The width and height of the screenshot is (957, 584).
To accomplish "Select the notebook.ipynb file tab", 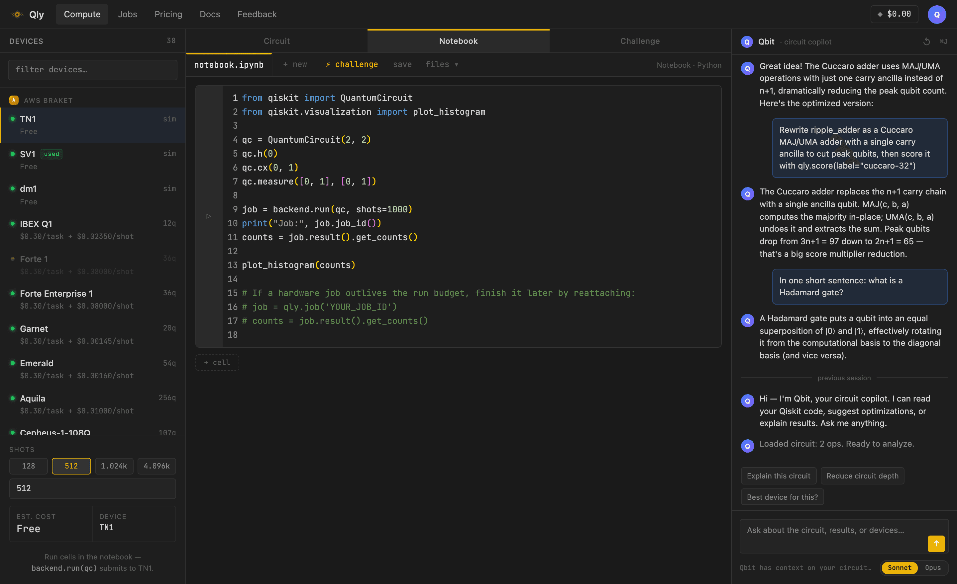I will click(229, 65).
